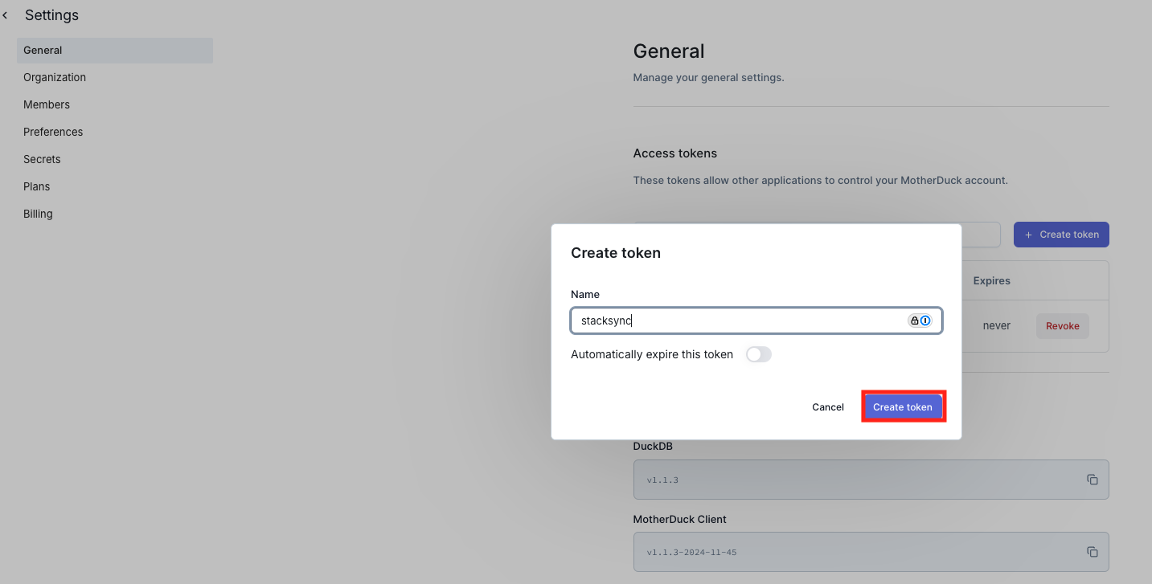Click the MotherDuck Client version box

[852, 552]
